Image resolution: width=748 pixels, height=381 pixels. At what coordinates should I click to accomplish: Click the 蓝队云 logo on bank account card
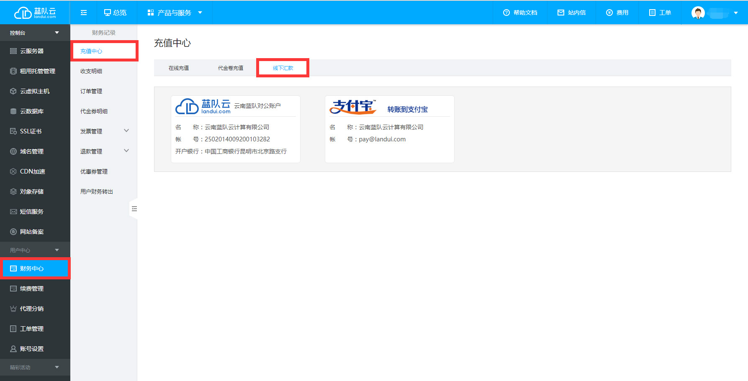203,106
